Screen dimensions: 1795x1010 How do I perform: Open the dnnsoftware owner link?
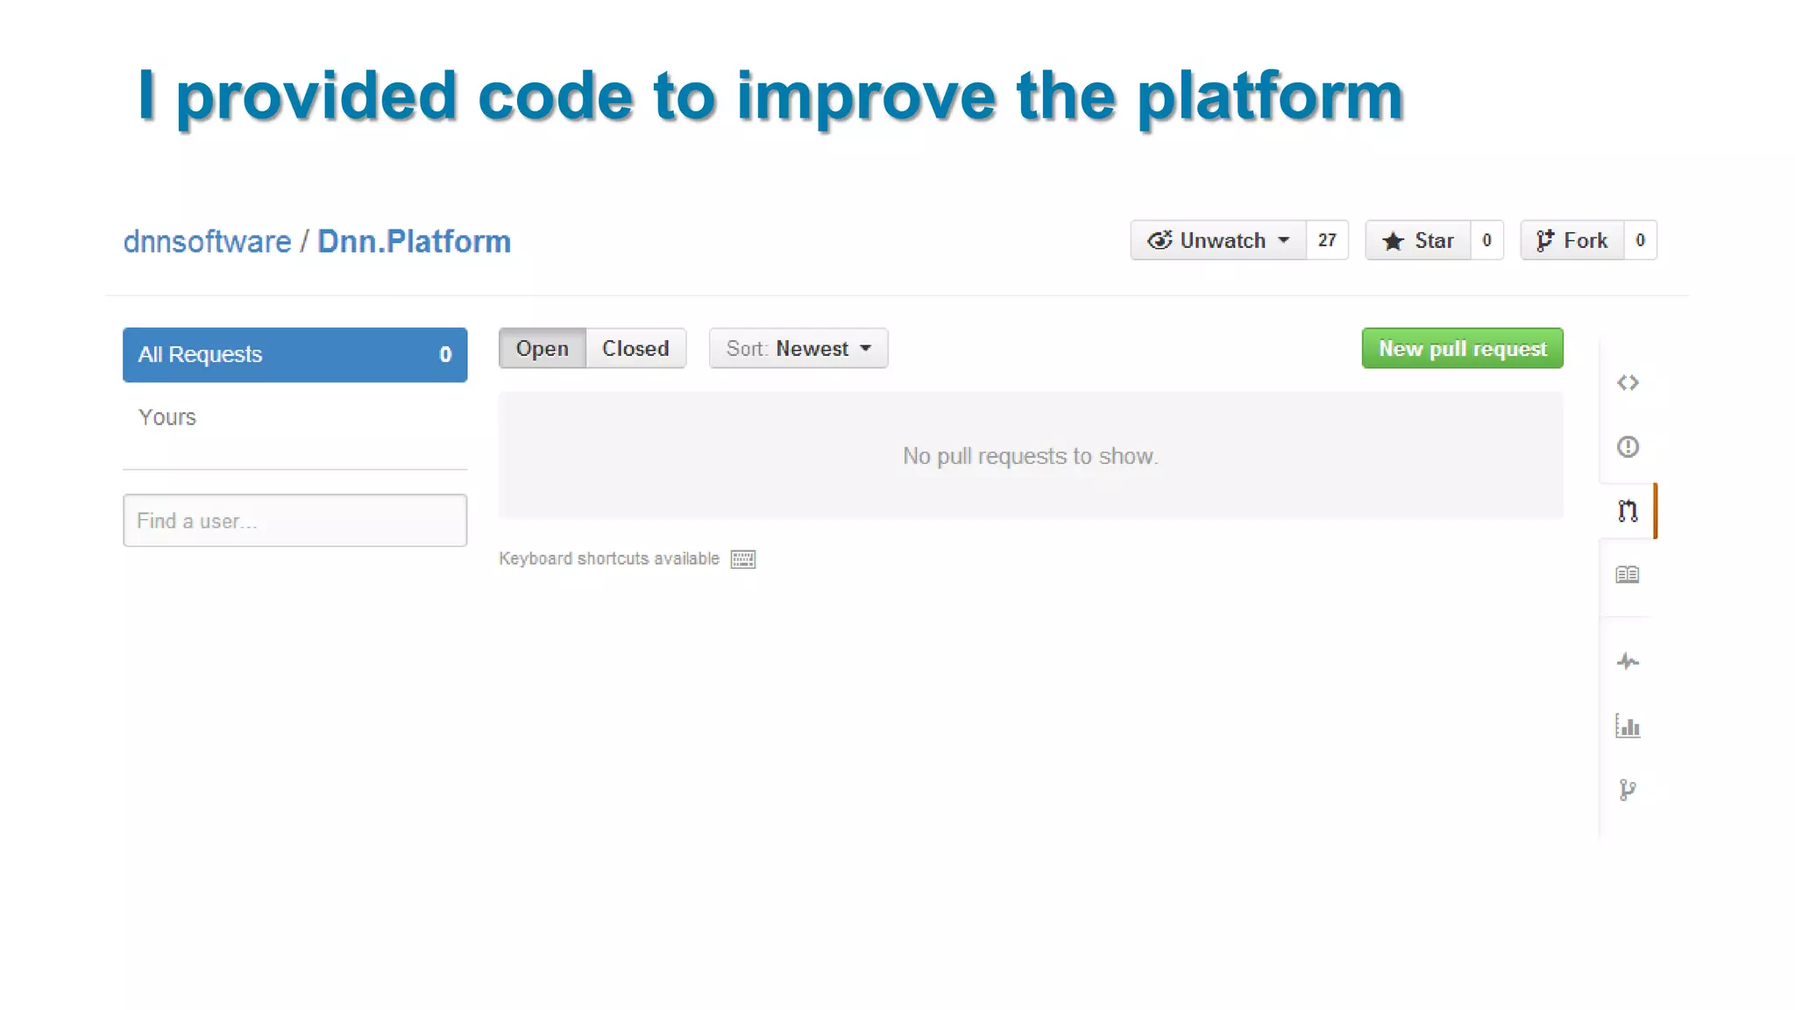tap(207, 241)
